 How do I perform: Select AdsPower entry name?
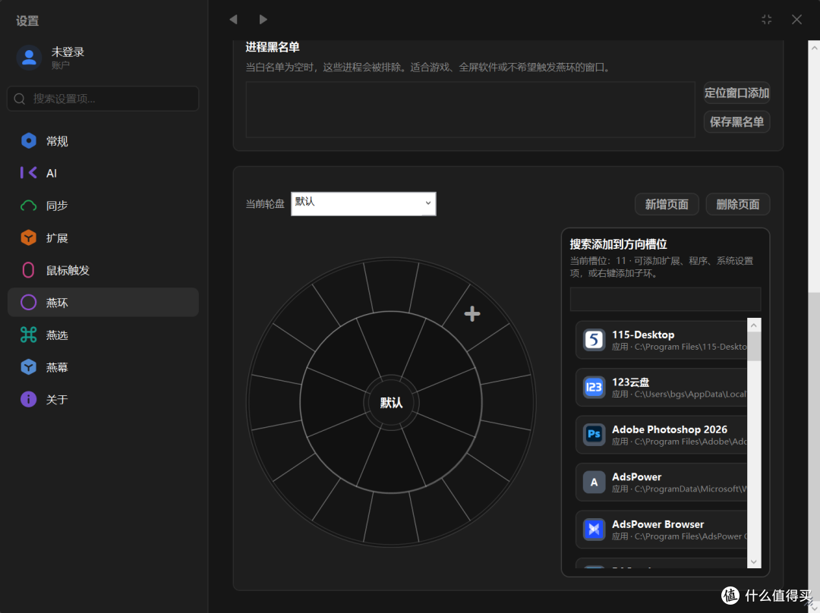(636, 476)
